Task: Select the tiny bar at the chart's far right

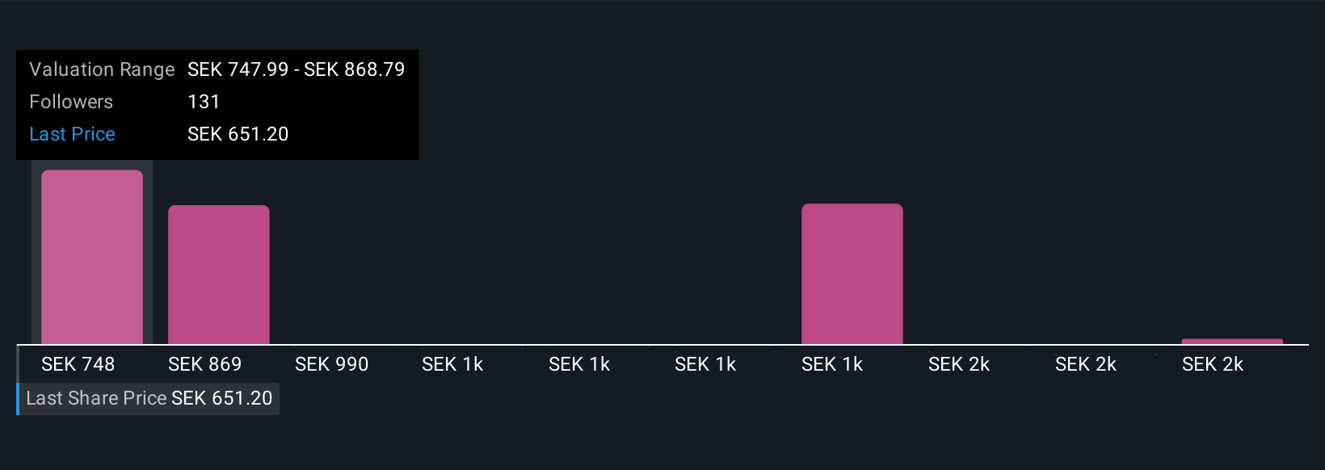Action: (1232, 342)
